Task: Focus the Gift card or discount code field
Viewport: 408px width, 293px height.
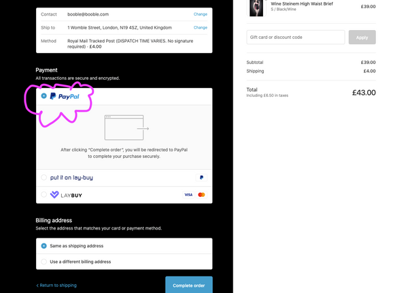Action: (x=296, y=37)
